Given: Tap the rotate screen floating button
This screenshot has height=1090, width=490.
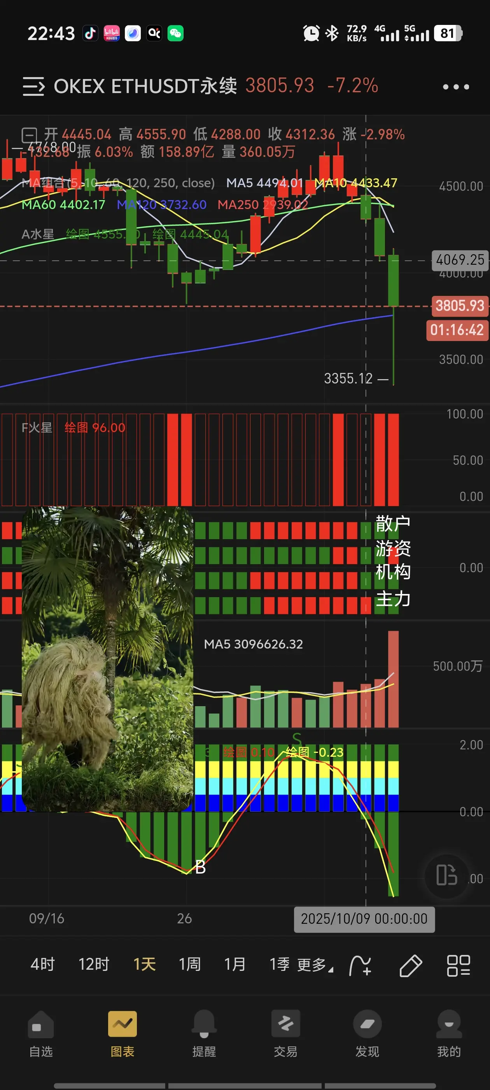Looking at the screenshot, I should [x=447, y=875].
